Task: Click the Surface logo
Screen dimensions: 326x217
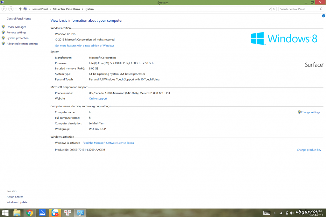Action: tap(314, 65)
